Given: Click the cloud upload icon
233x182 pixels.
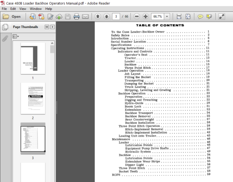Looking at the screenshot, I should point(59,16).
